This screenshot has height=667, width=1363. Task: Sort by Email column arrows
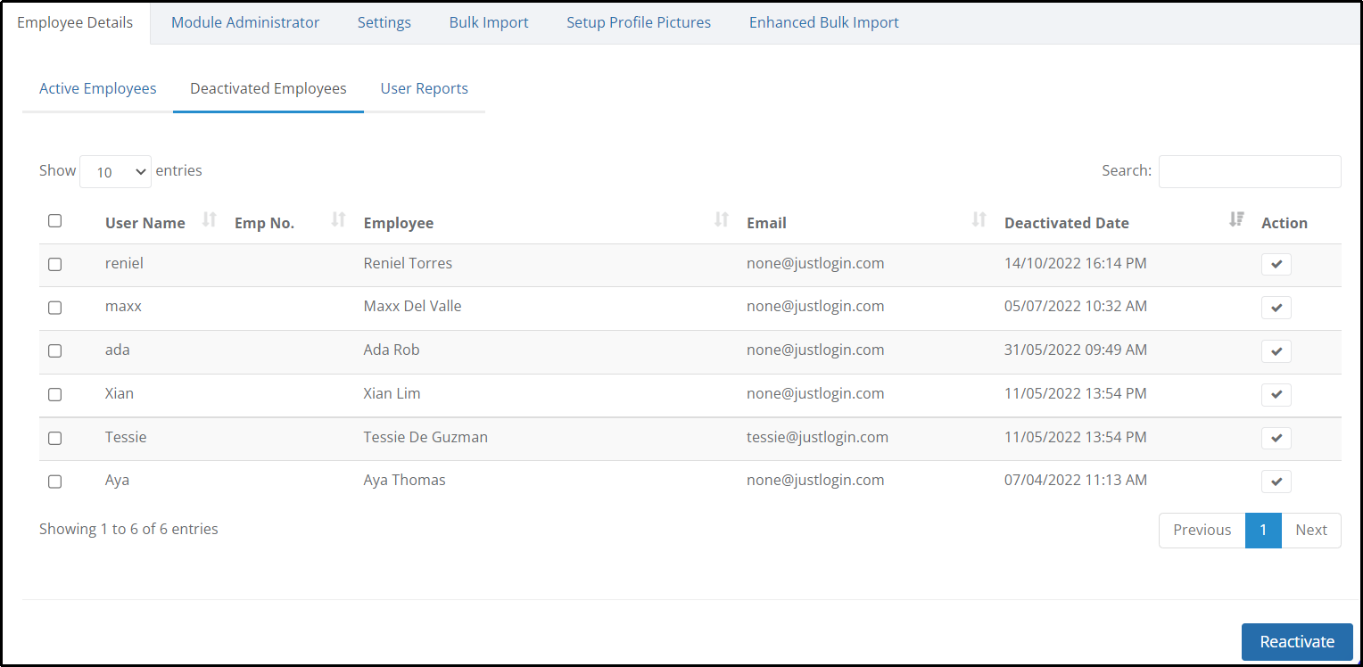979,219
